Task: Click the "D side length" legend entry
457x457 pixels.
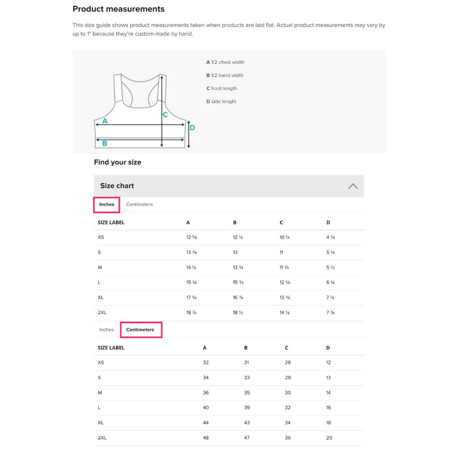Action: [x=221, y=102]
